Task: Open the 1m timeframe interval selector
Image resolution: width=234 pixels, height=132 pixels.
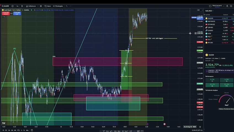Action: tap(17, 6)
